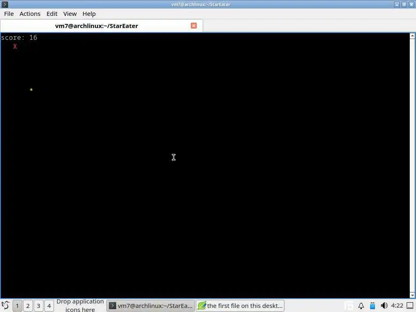Open the Help menu
The image size is (416, 312).
(x=89, y=14)
